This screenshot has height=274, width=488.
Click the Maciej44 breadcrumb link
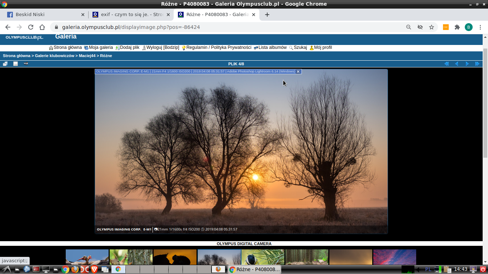click(x=87, y=56)
